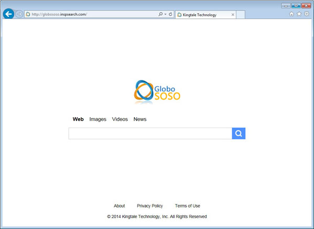314x229 pixels.
Task: Refresh the page with the reload icon
Action: pos(170,14)
